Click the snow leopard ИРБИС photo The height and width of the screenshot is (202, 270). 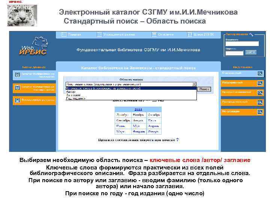point(22,16)
